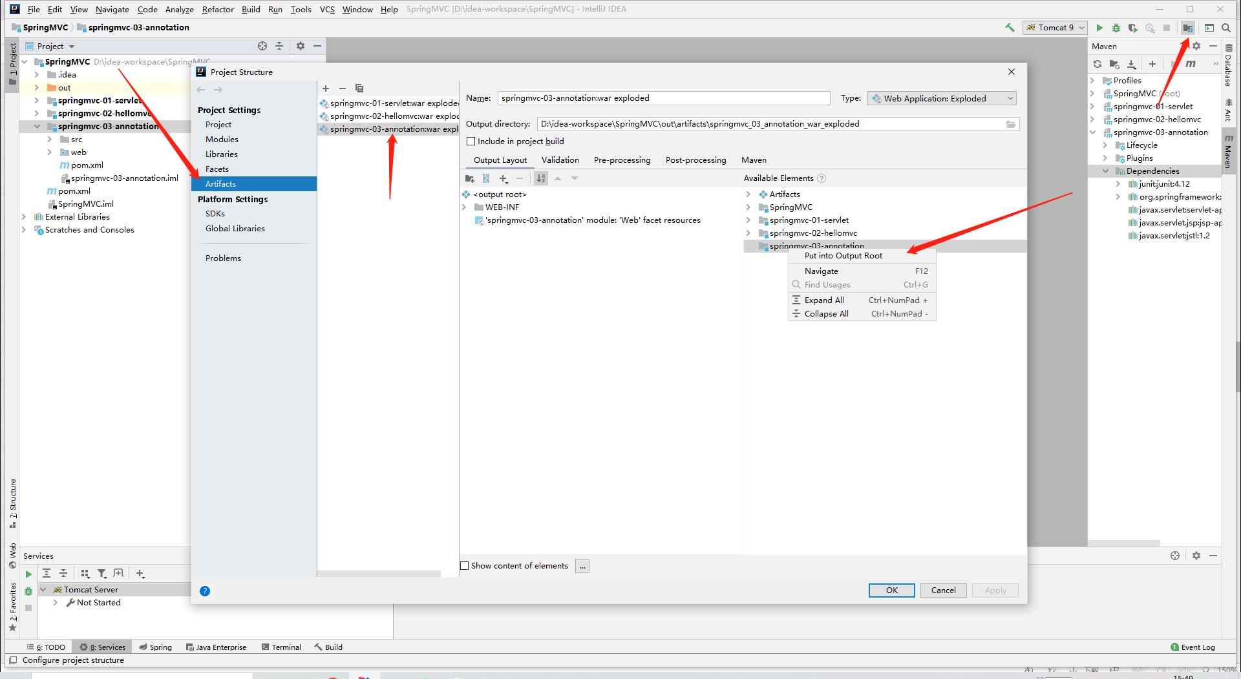Screen dimensions: 1241x679
Task: Run services green play icon
Action: tap(28, 574)
